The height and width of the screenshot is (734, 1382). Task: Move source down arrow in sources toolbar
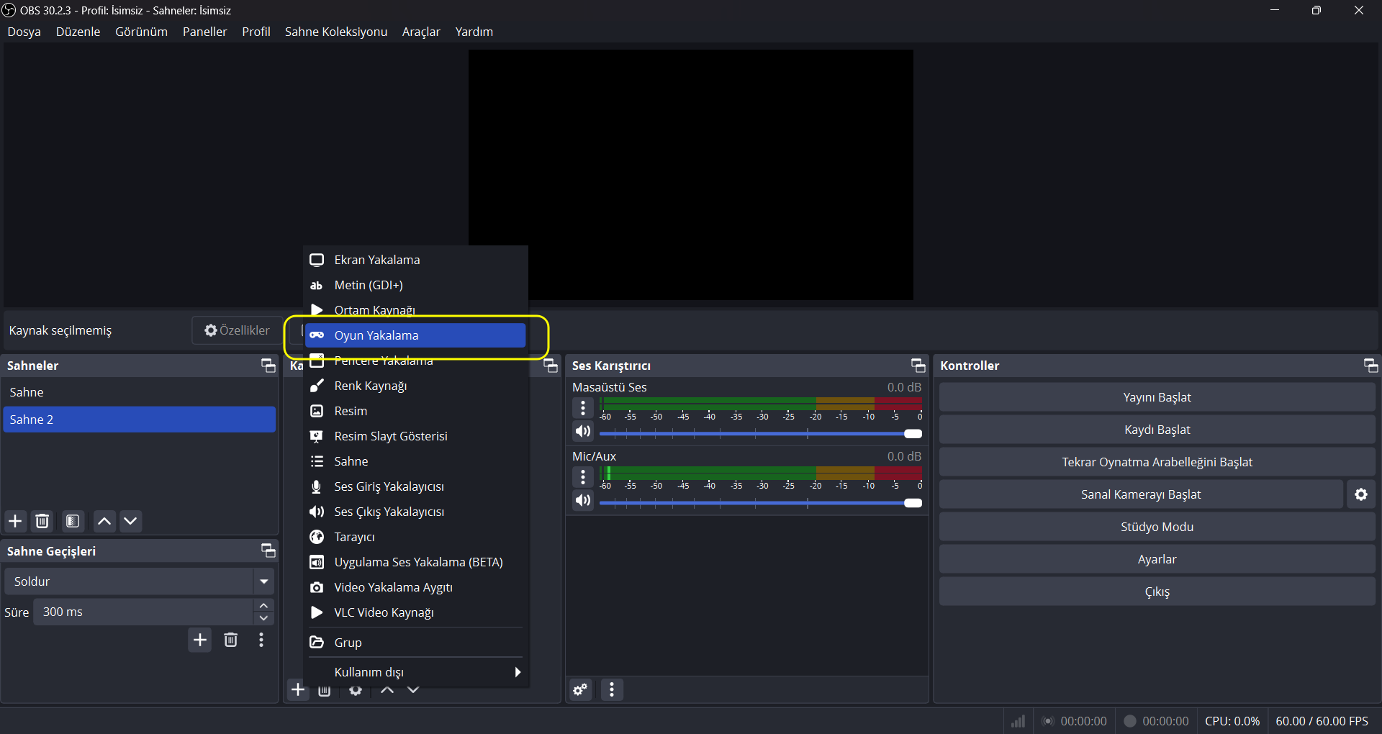(x=413, y=691)
